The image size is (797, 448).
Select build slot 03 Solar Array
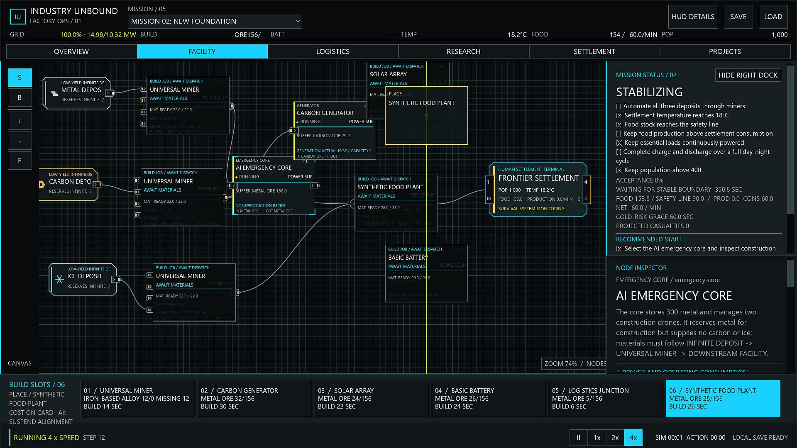[x=372, y=399]
